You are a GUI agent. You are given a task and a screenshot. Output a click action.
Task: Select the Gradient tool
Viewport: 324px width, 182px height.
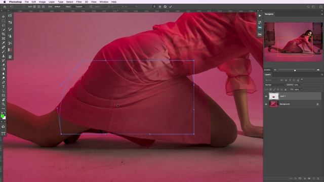click(x=4, y=69)
